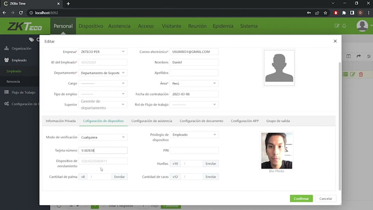Reload the page in the browser
Image resolution: width=373 pixels, height=210 pixels.
[21, 13]
